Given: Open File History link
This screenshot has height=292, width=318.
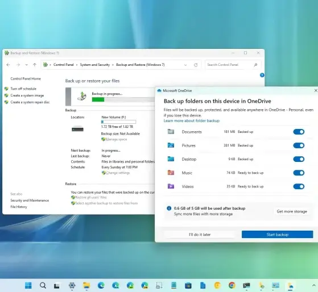Looking at the screenshot, I should (x=19, y=207).
